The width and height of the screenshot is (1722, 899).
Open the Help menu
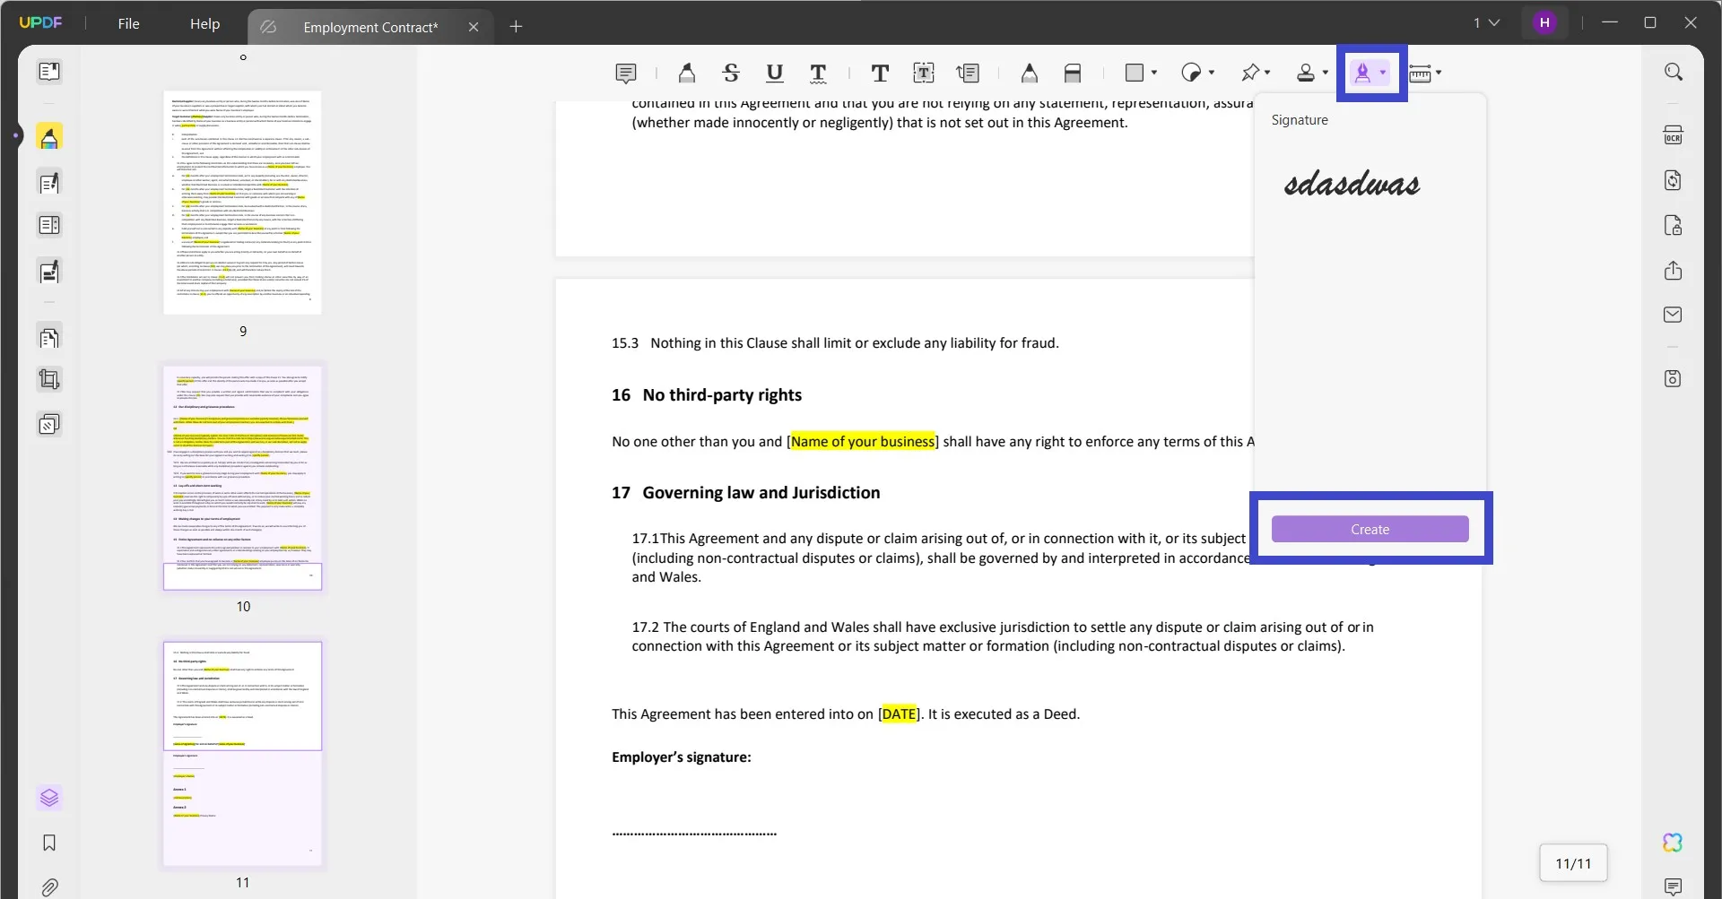[x=204, y=23]
